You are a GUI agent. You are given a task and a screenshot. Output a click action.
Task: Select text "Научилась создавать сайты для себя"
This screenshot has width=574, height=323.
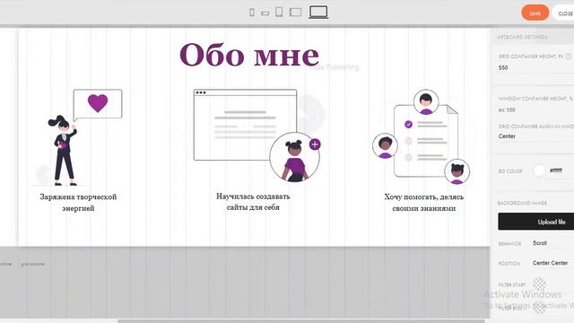(253, 201)
